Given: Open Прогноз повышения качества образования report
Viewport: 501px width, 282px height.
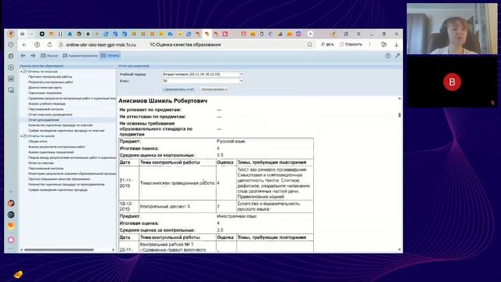Looking at the screenshot, I should pos(59,179).
